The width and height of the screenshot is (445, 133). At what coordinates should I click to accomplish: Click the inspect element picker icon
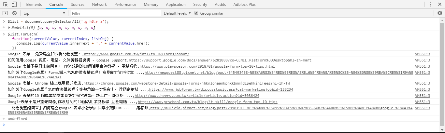point(6,5)
